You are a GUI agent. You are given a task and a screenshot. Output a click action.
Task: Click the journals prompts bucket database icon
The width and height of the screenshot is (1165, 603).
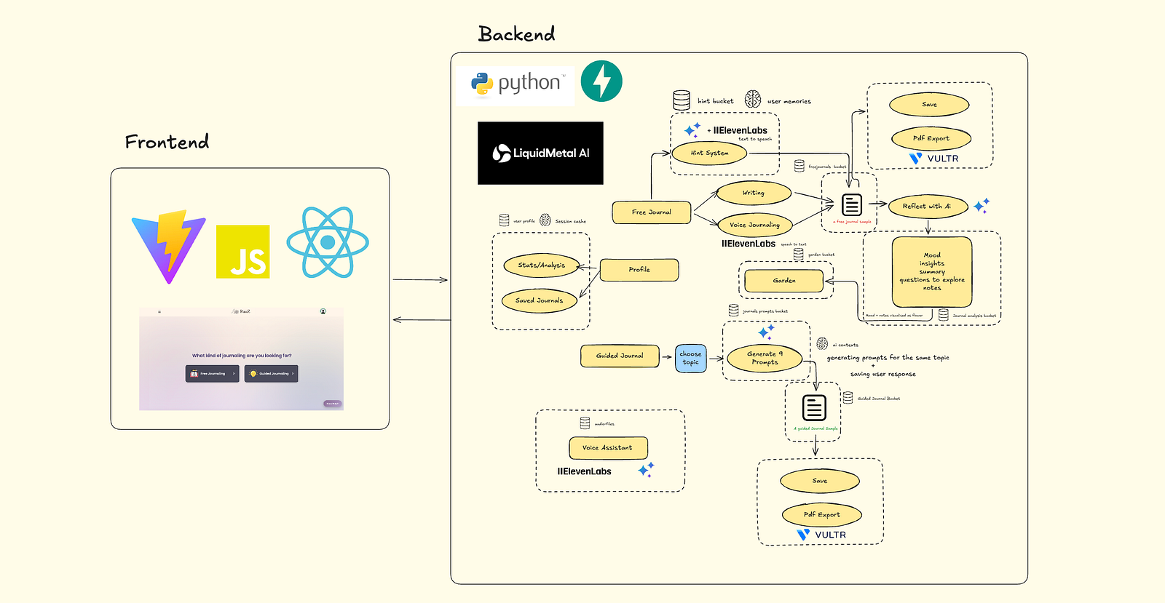point(734,311)
